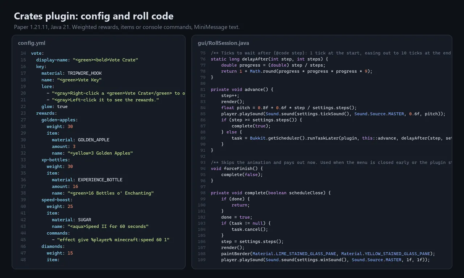The height and width of the screenshot is (278, 464).
Task: Click the "float pitch" declaration line
Action: 289,108
